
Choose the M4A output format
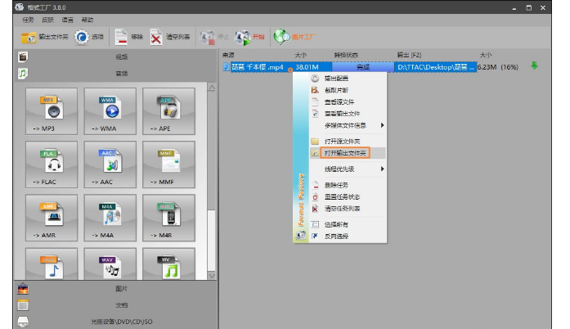click(110, 218)
